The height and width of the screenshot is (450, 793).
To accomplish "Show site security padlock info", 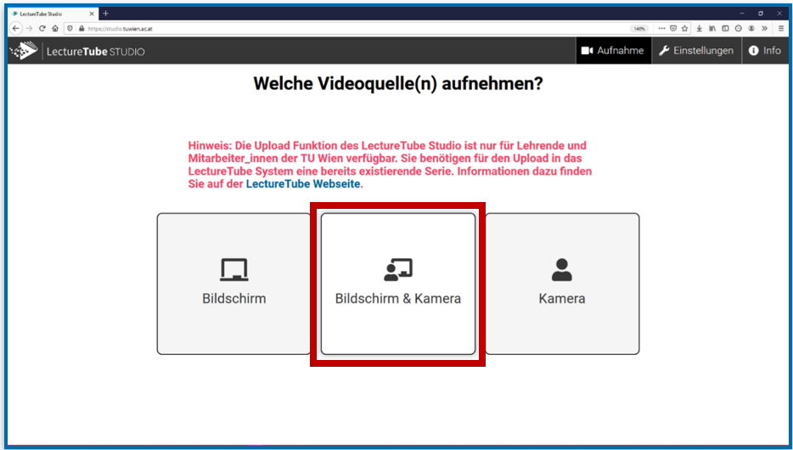I will pyautogui.click(x=82, y=29).
